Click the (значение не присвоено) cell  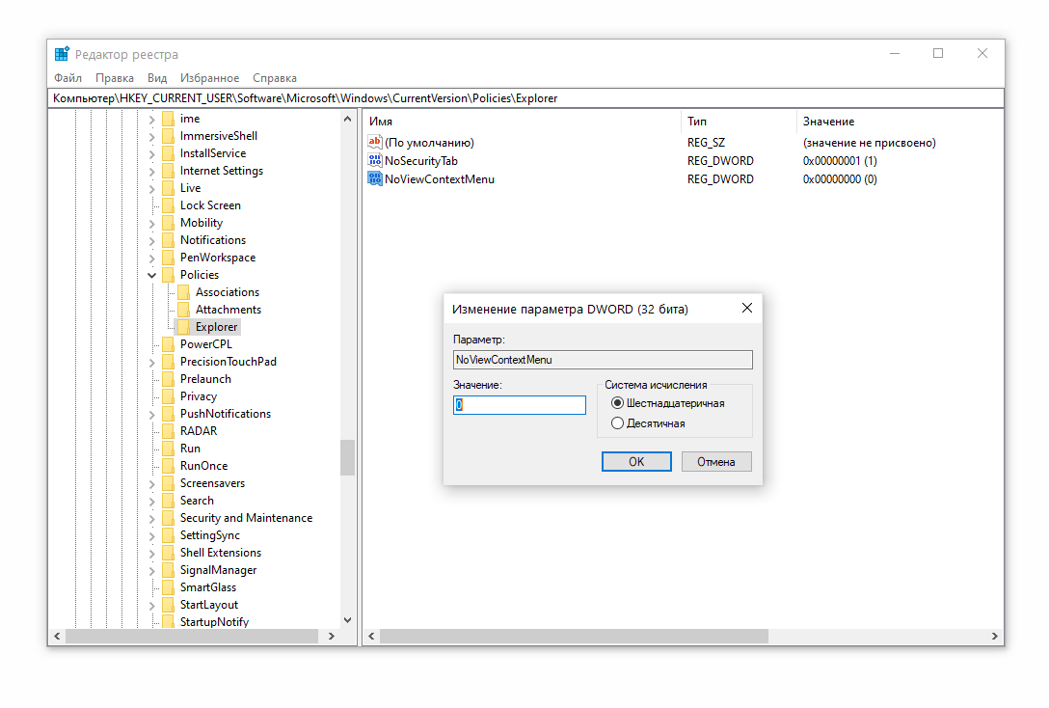[869, 143]
